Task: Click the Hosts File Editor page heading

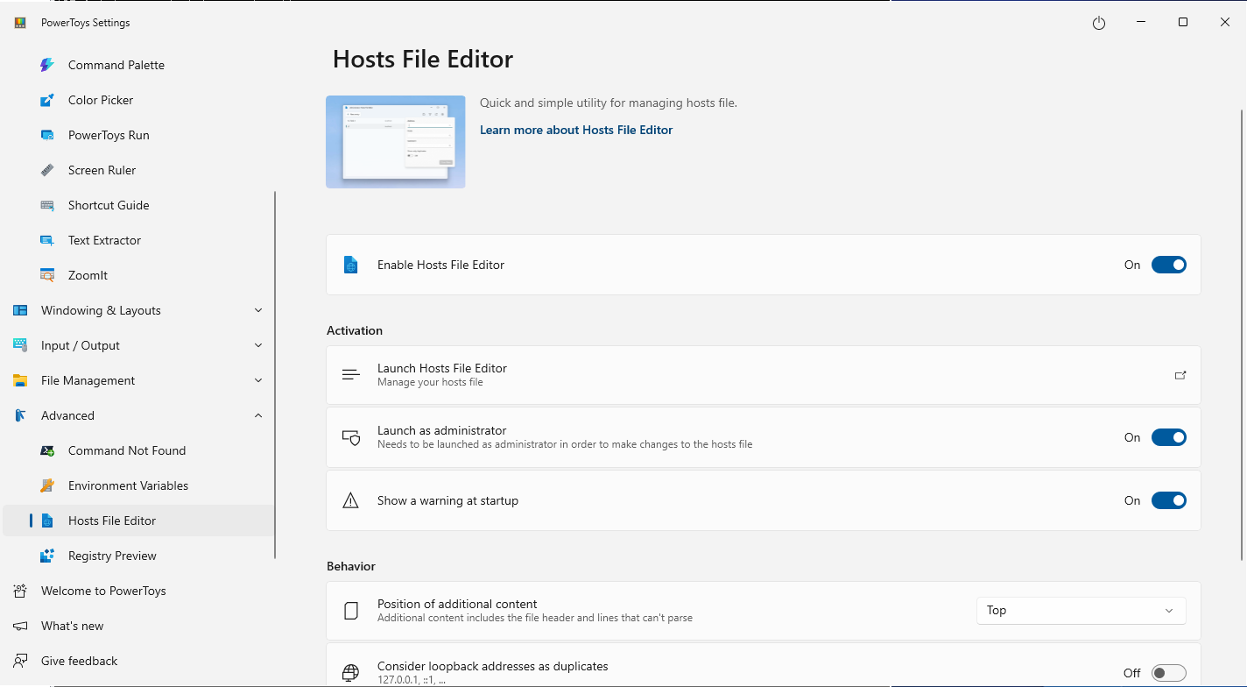Action: tap(423, 60)
